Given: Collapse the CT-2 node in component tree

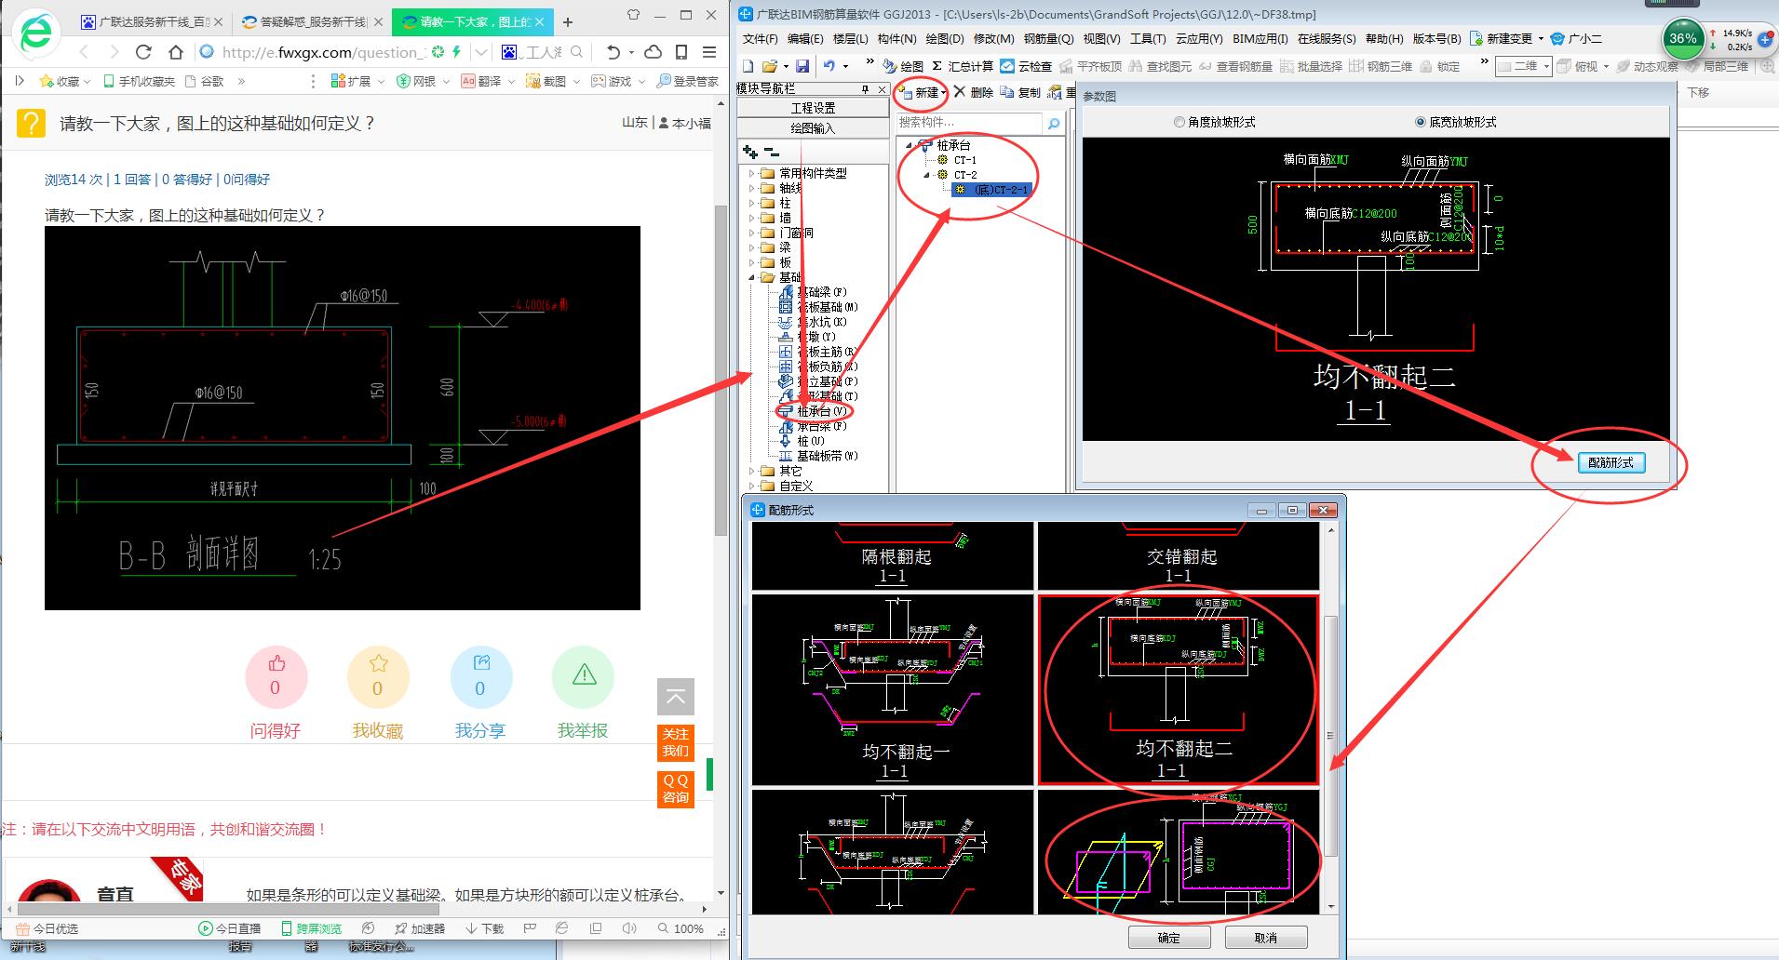Looking at the screenshot, I should pyautogui.click(x=927, y=175).
